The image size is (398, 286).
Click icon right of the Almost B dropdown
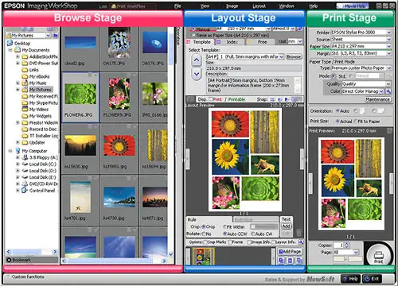(x=300, y=29)
